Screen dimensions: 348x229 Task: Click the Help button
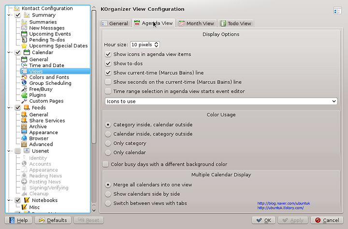pyautogui.click(x=18, y=220)
